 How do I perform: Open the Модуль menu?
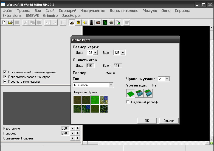150,10
